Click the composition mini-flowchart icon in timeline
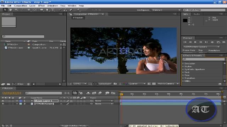Viewport: 227px width, 127px height. (67, 93)
